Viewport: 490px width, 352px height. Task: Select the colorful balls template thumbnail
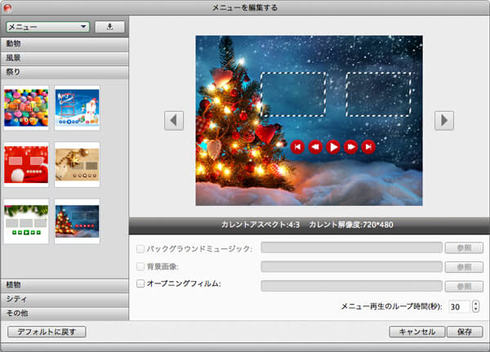click(26, 107)
